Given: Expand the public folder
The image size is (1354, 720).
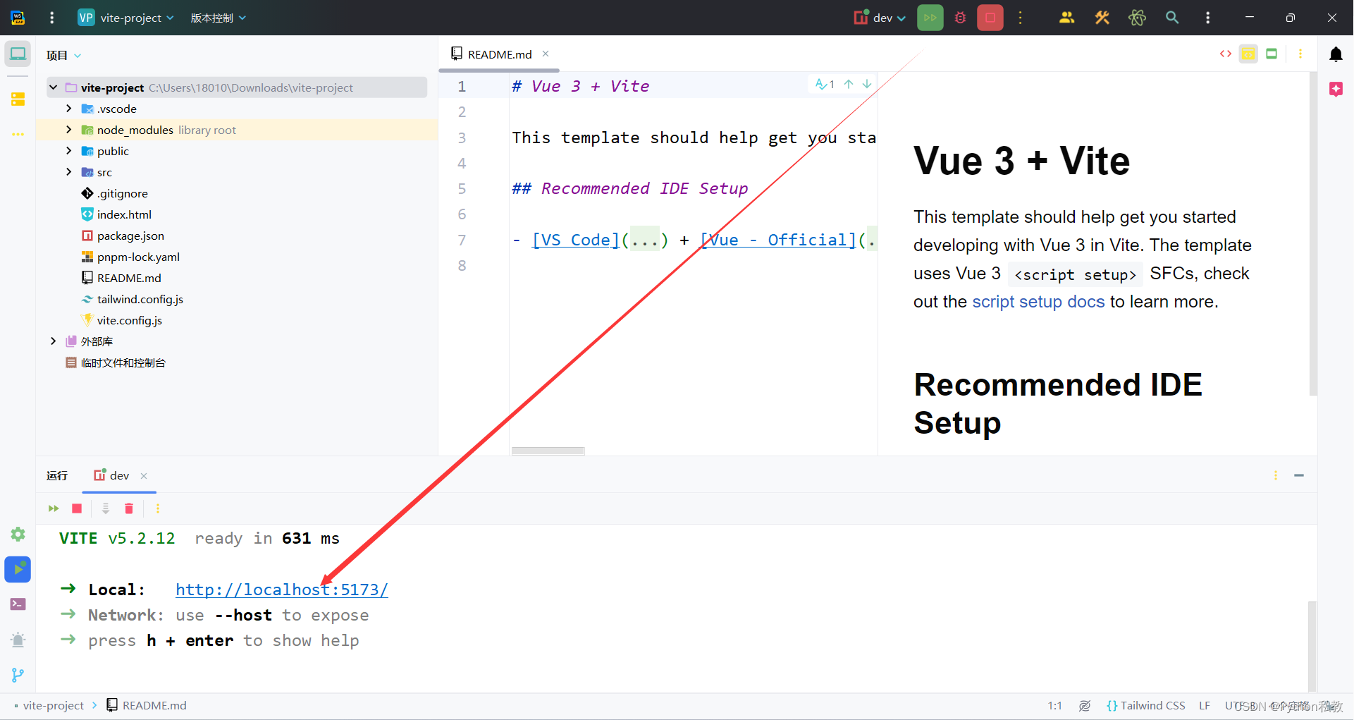Looking at the screenshot, I should coord(68,151).
